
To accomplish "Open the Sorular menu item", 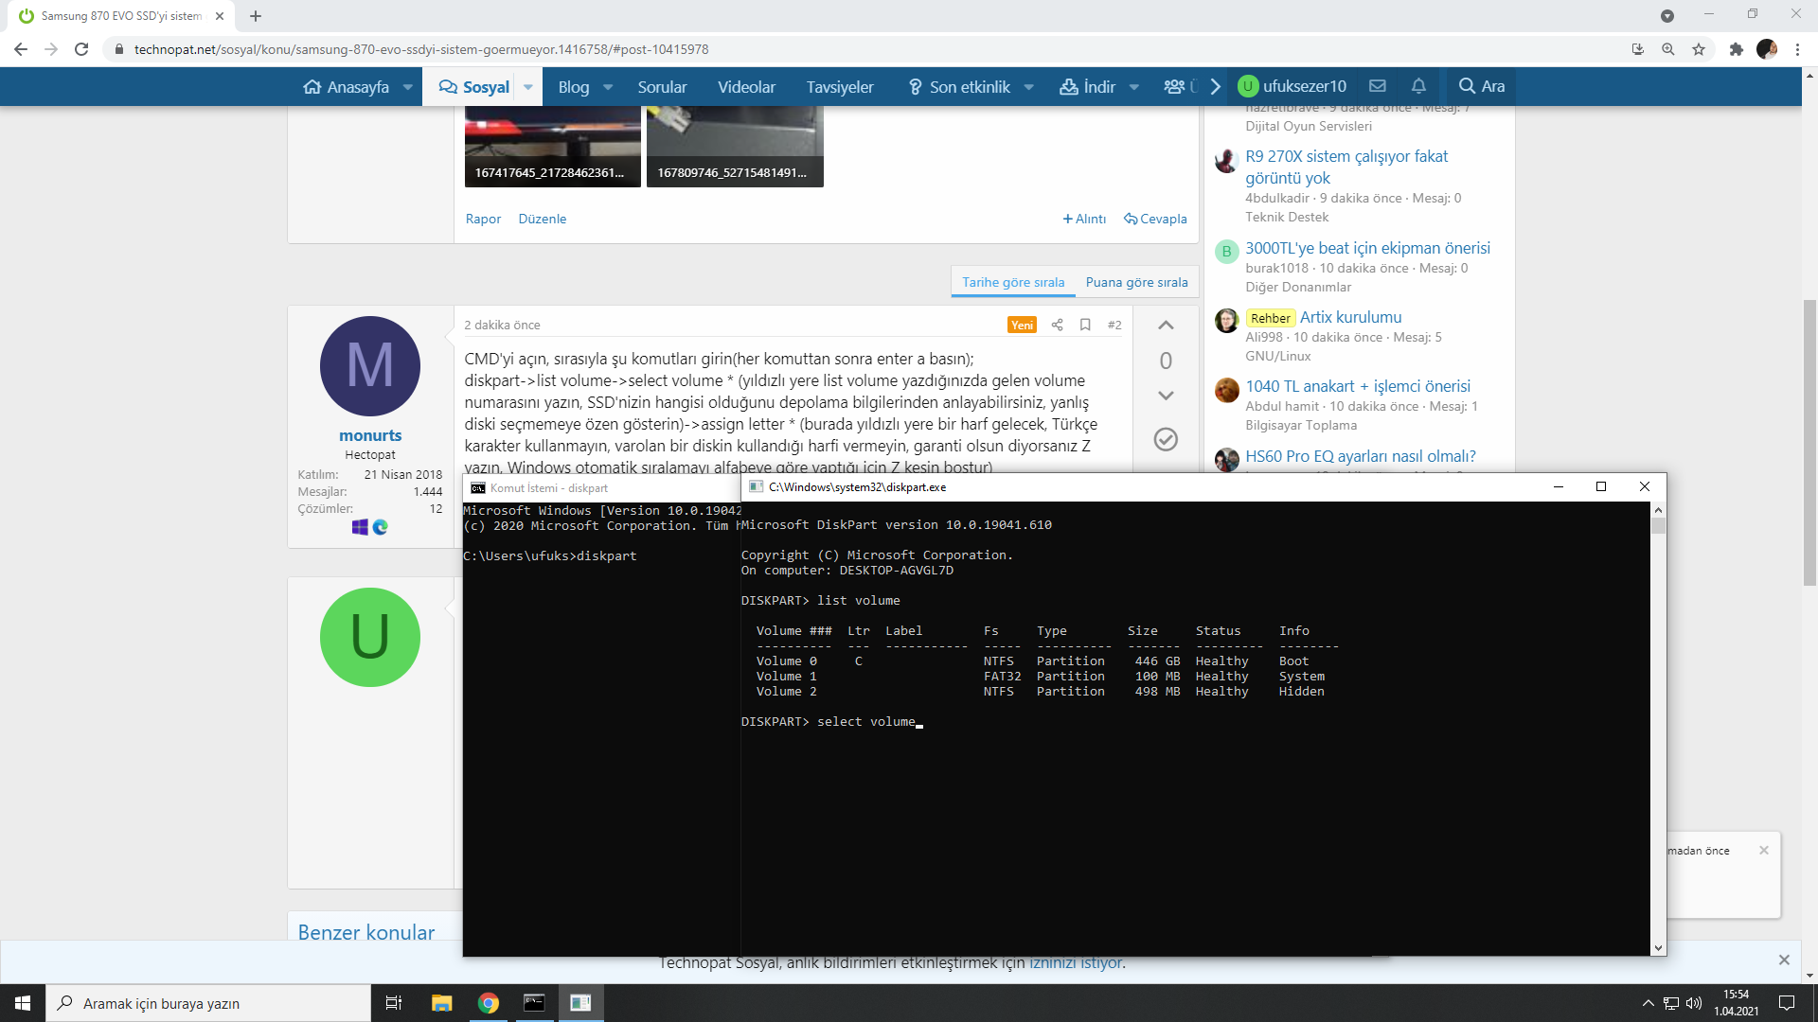I will 662,87.
